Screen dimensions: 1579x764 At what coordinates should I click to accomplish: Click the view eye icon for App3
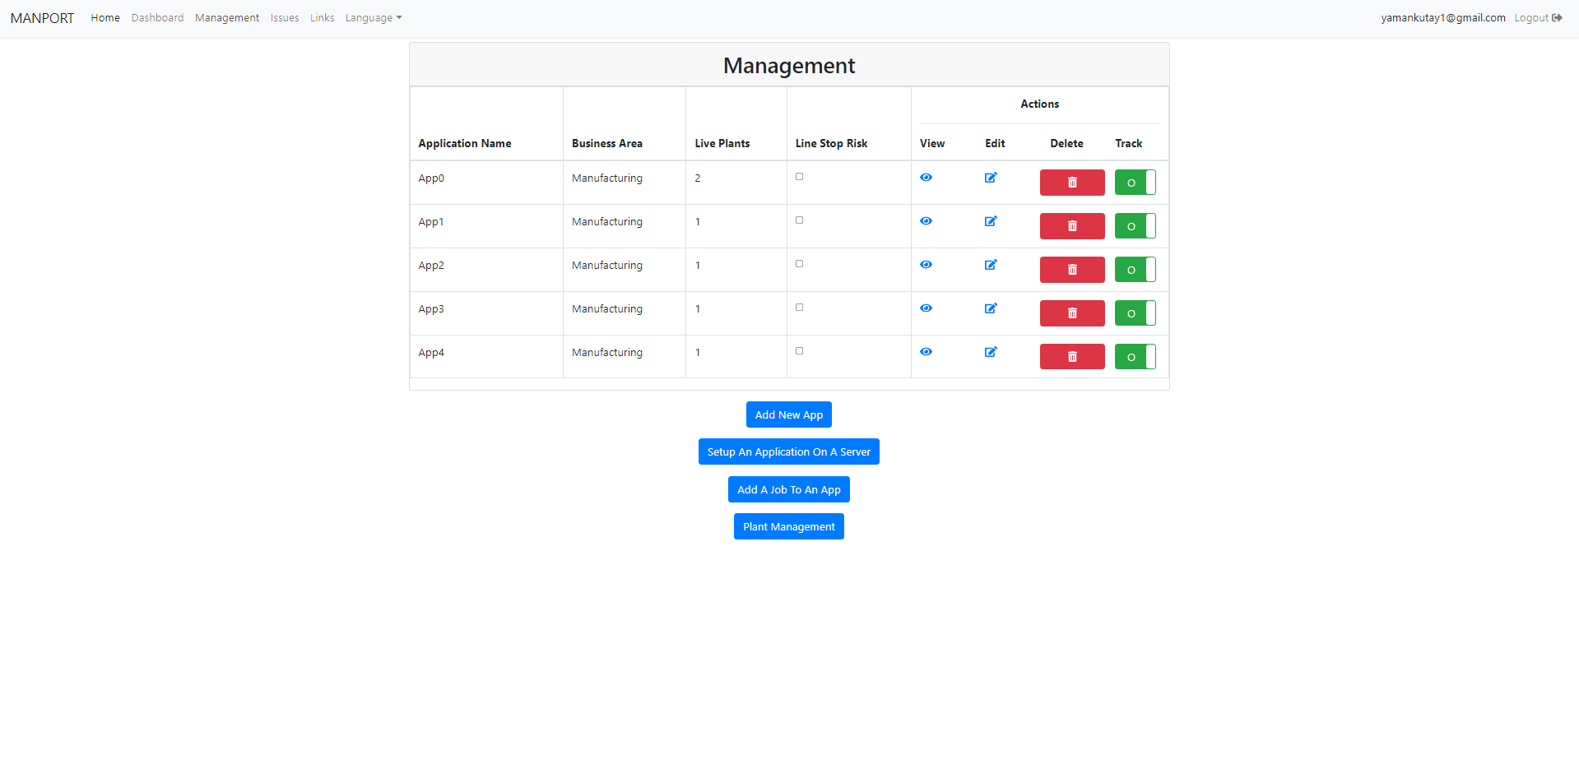pyautogui.click(x=926, y=308)
